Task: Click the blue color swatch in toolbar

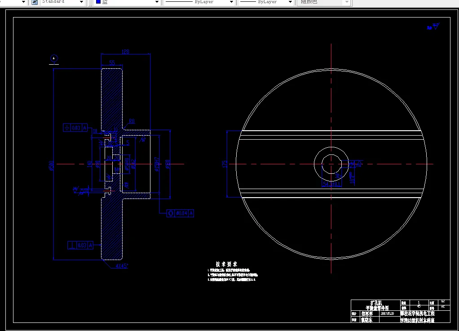Action: point(98,2)
